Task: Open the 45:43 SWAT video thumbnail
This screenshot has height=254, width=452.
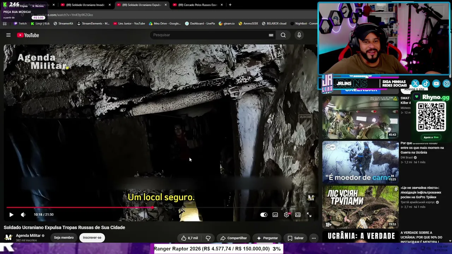Action: (x=360, y=117)
